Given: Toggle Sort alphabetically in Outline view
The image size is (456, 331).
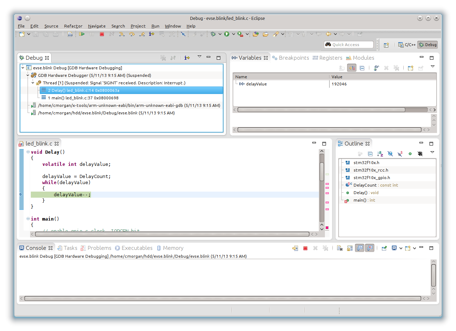Looking at the screenshot, I should point(380,154).
